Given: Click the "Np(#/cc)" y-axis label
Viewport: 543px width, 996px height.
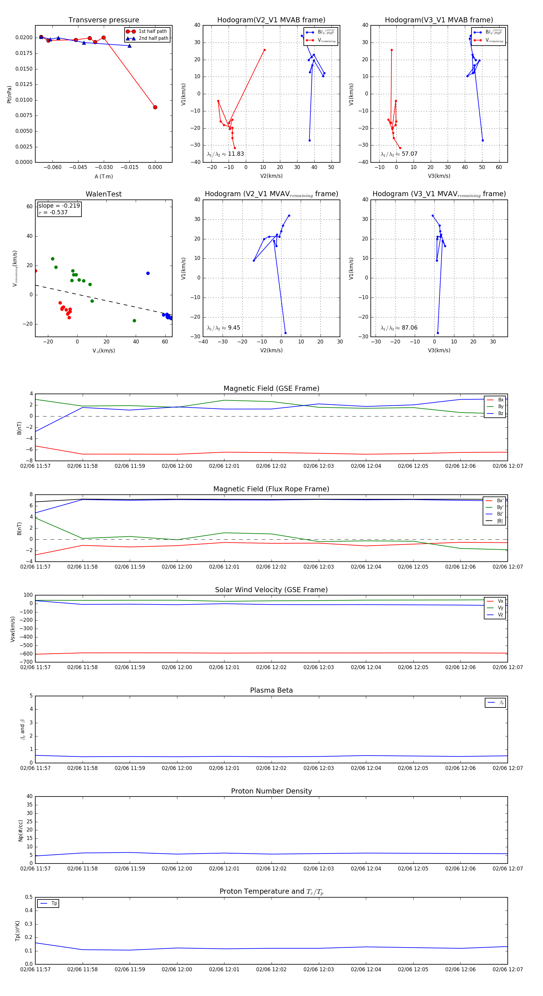Looking at the screenshot, I should pyautogui.click(x=21, y=831).
